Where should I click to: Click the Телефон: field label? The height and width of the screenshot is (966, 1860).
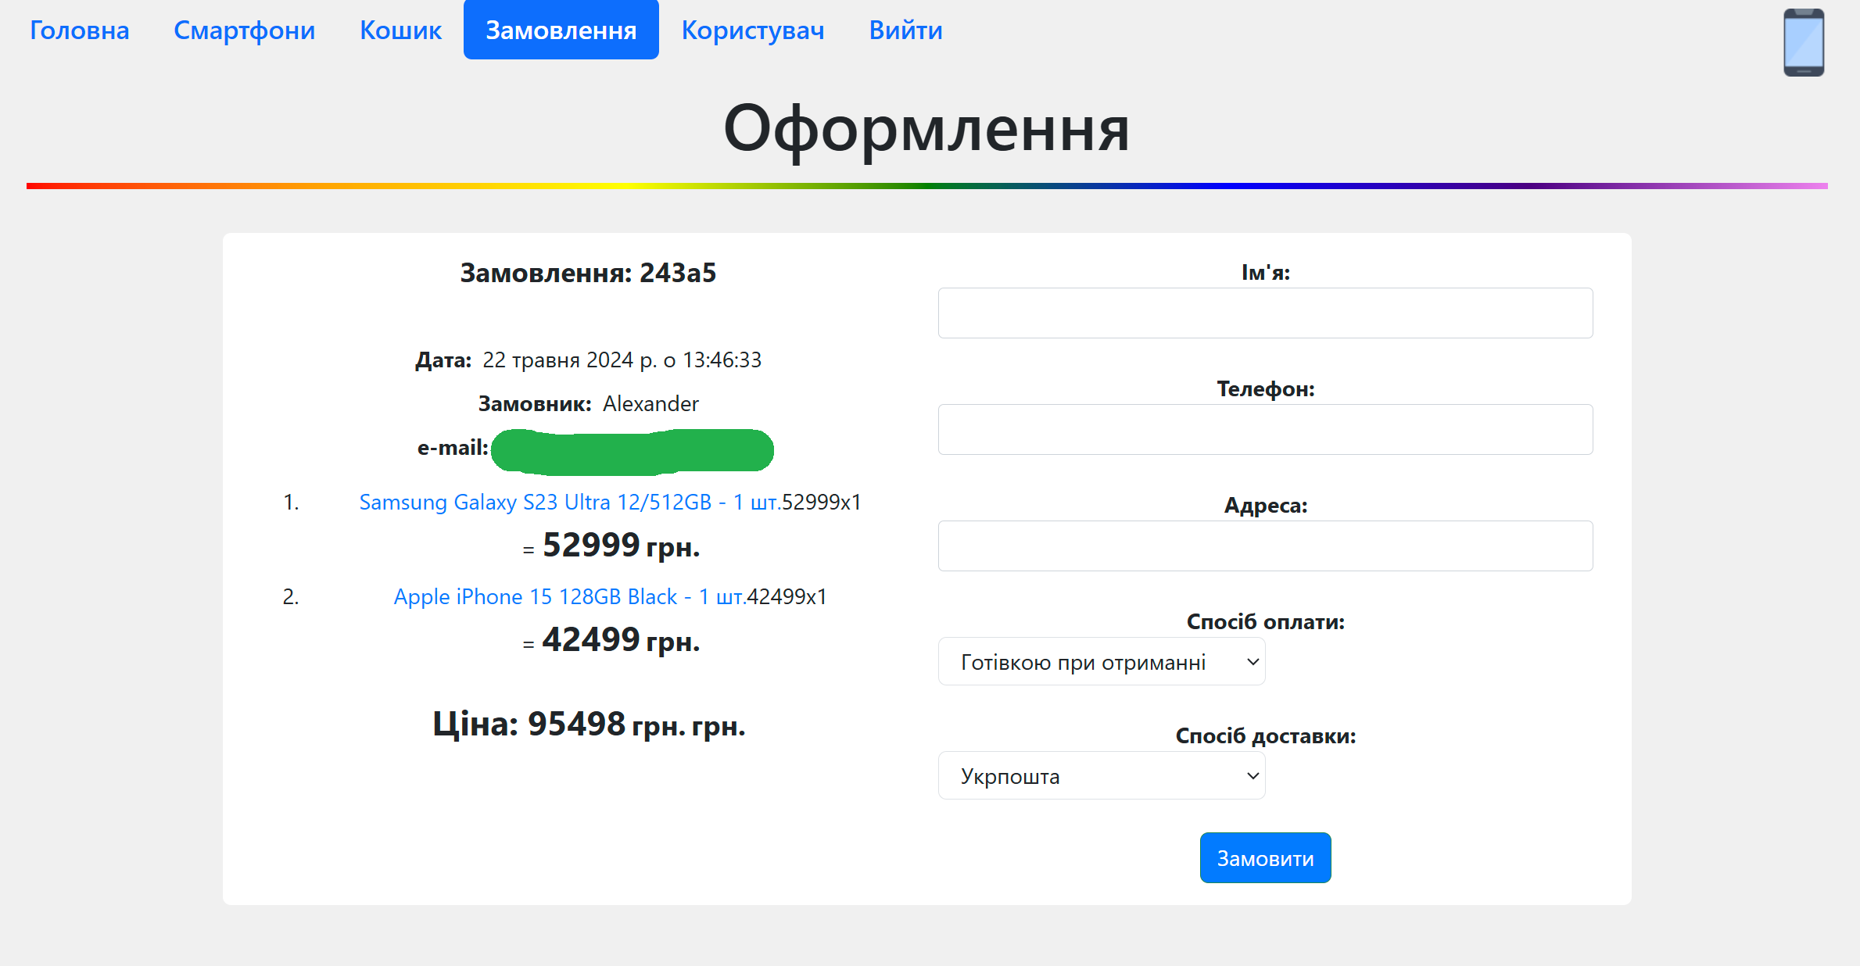pos(1265,388)
